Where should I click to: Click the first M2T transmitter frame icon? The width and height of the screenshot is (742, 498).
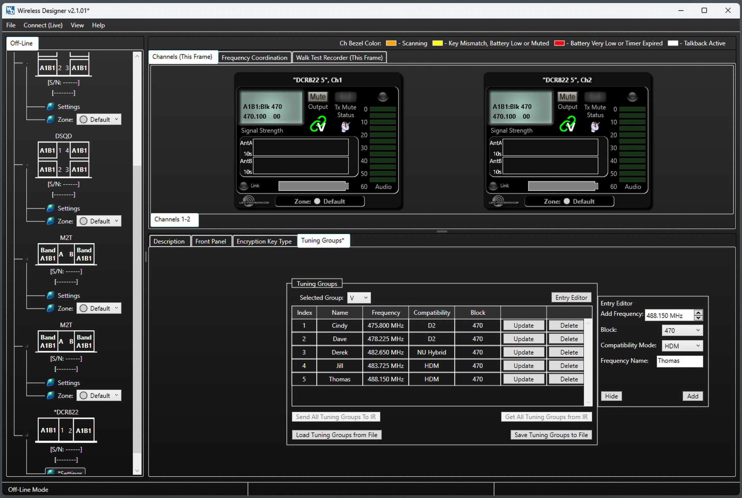[x=66, y=254]
